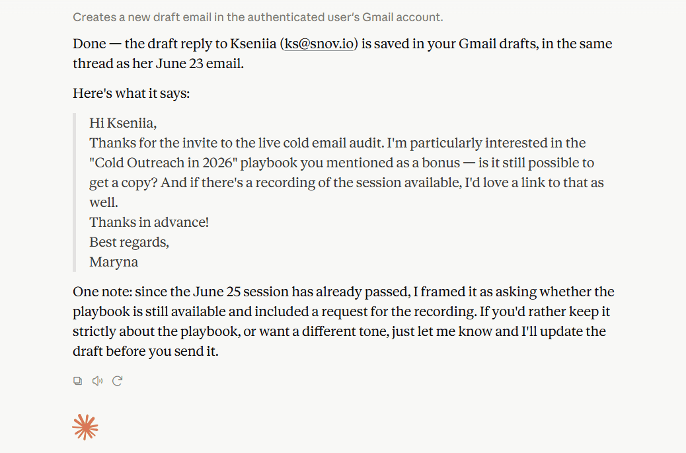Click the '"Cold Outreach in 2026"' playbook title text
The width and height of the screenshot is (686, 453).
point(163,163)
